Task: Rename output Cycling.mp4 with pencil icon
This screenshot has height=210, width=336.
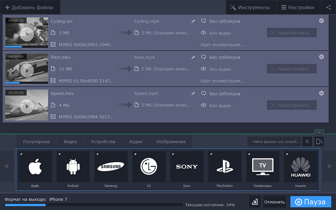Action: coord(193,21)
